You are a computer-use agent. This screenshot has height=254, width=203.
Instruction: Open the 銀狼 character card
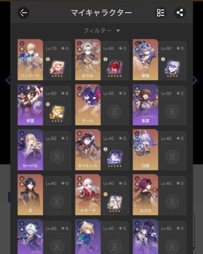pos(159,60)
